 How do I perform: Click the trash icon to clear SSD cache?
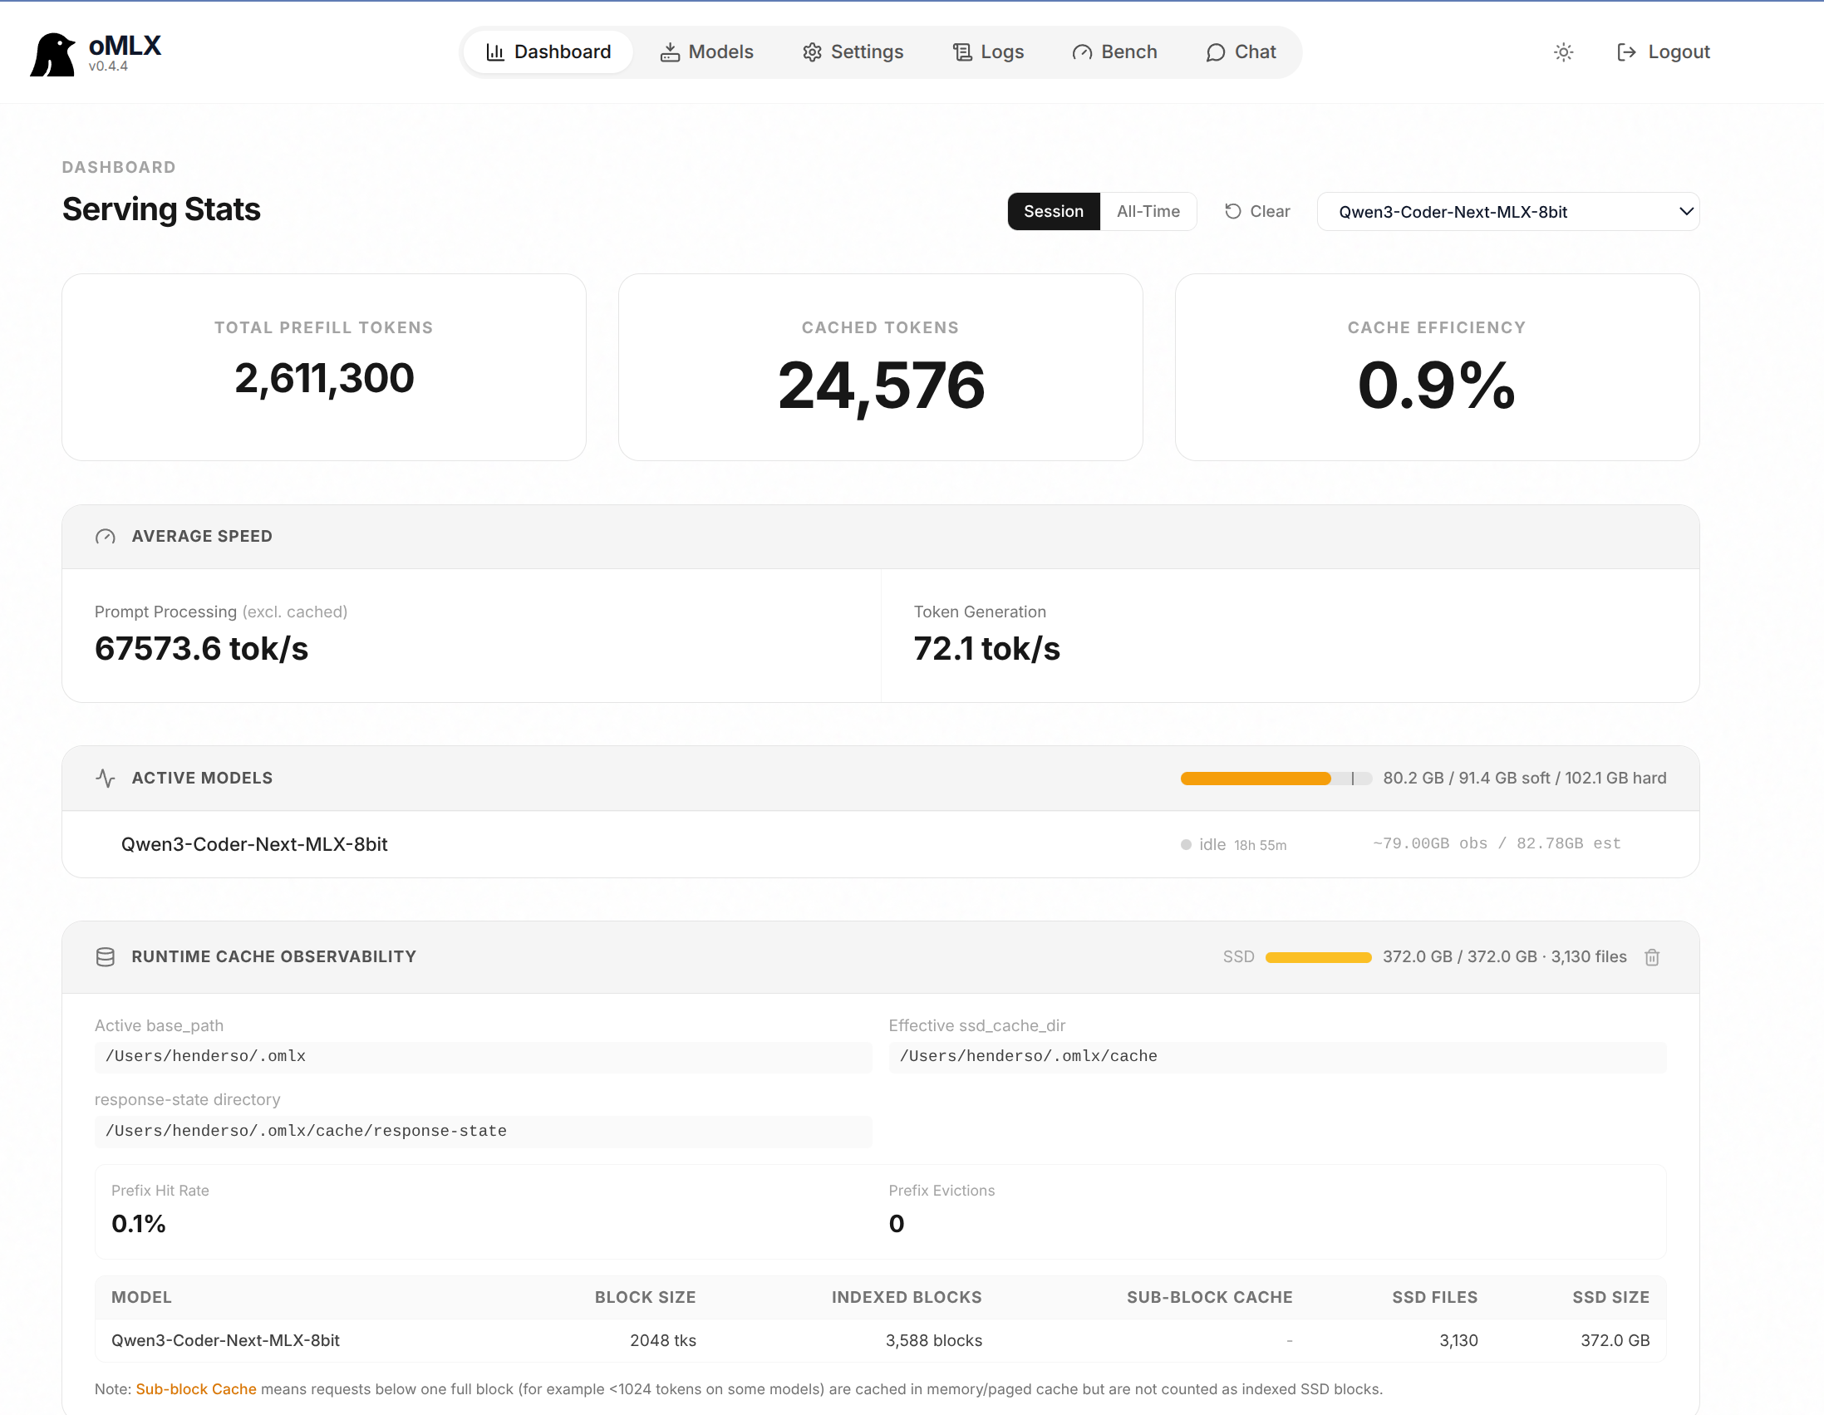[x=1652, y=957]
